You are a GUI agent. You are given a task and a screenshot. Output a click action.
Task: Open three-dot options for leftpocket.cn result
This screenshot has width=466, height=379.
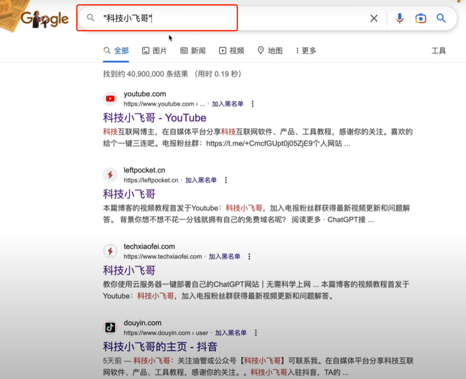[226, 180]
